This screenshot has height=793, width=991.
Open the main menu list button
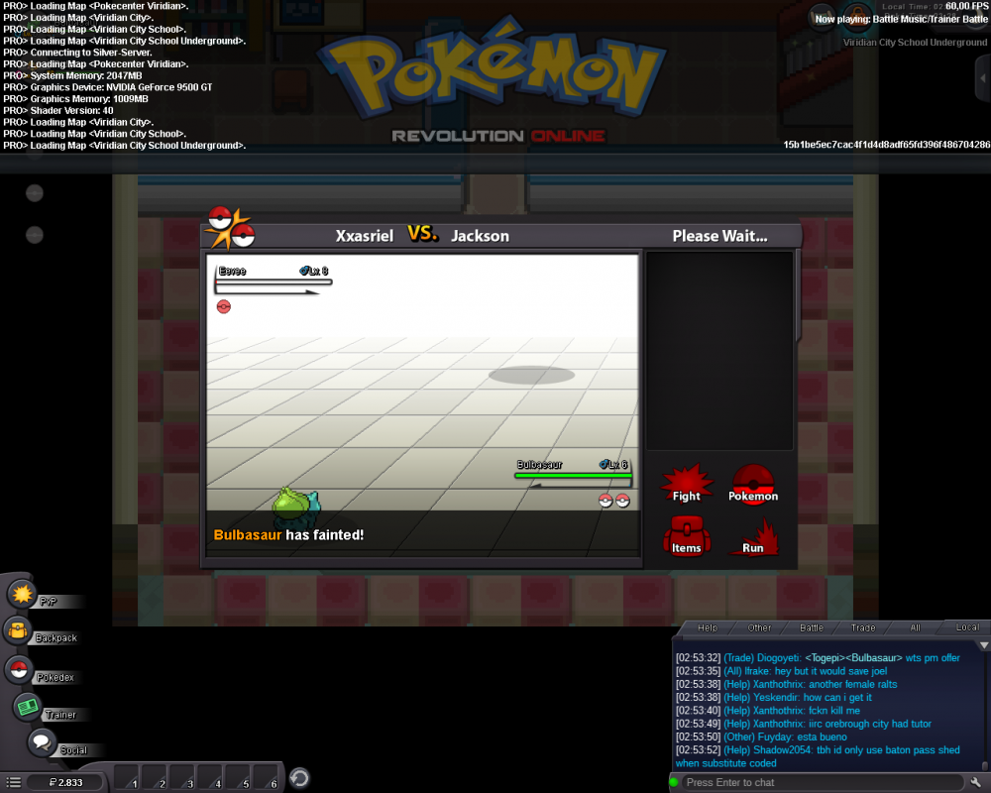click(x=13, y=782)
